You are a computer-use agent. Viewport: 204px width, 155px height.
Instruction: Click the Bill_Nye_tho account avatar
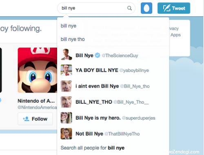click(66, 86)
